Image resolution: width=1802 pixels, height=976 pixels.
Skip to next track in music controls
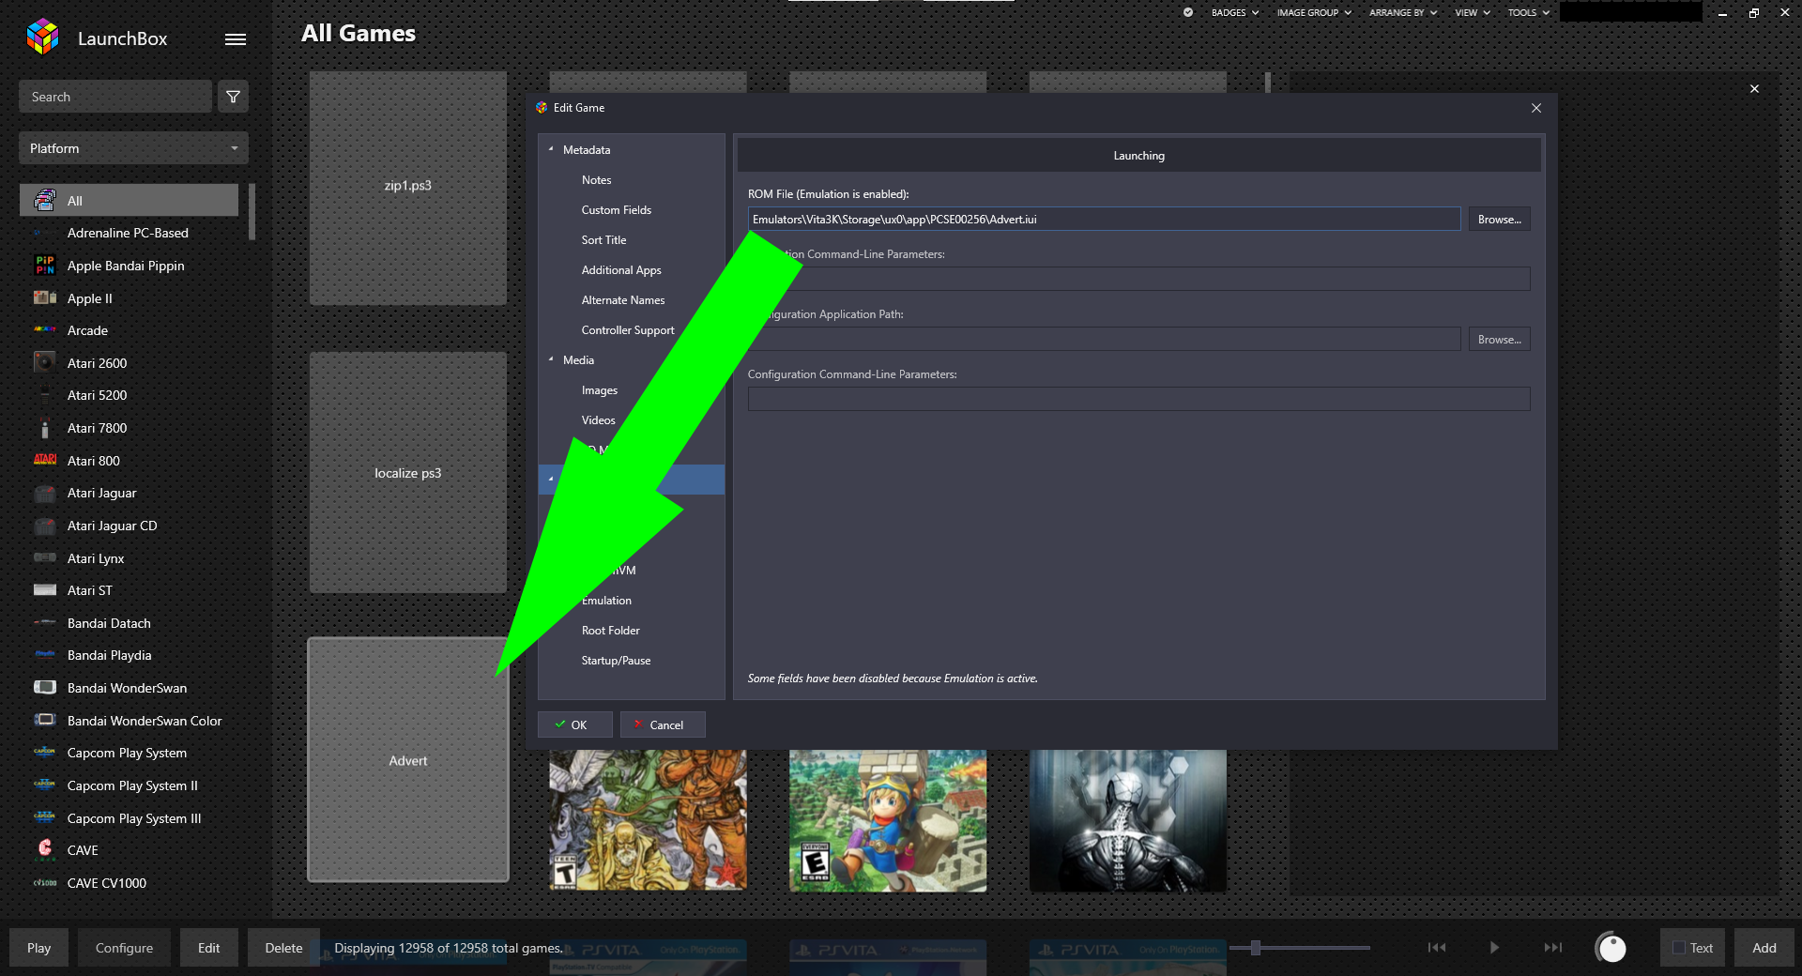click(x=1553, y=948)
